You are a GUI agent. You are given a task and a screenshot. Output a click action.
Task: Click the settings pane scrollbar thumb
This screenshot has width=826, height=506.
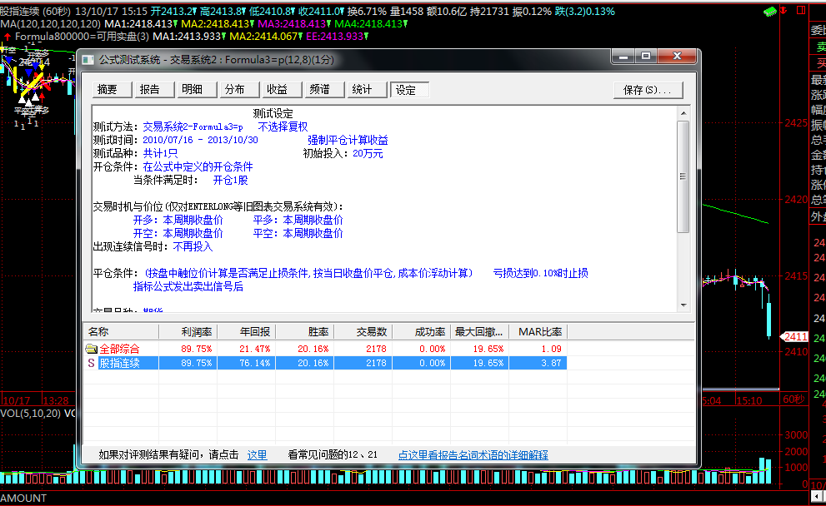(x=683, y=176)
